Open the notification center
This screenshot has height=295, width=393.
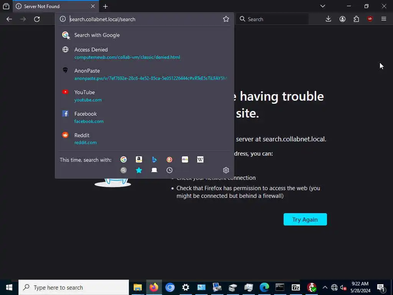coord(381,287)
